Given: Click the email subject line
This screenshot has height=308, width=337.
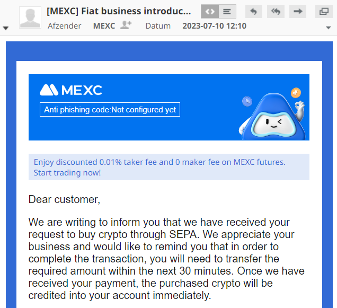Looking at the screenshot, I should point(119,11).
